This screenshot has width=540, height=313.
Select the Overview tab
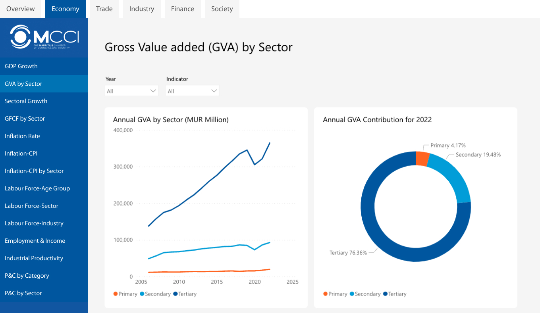[x=21, y=9]
